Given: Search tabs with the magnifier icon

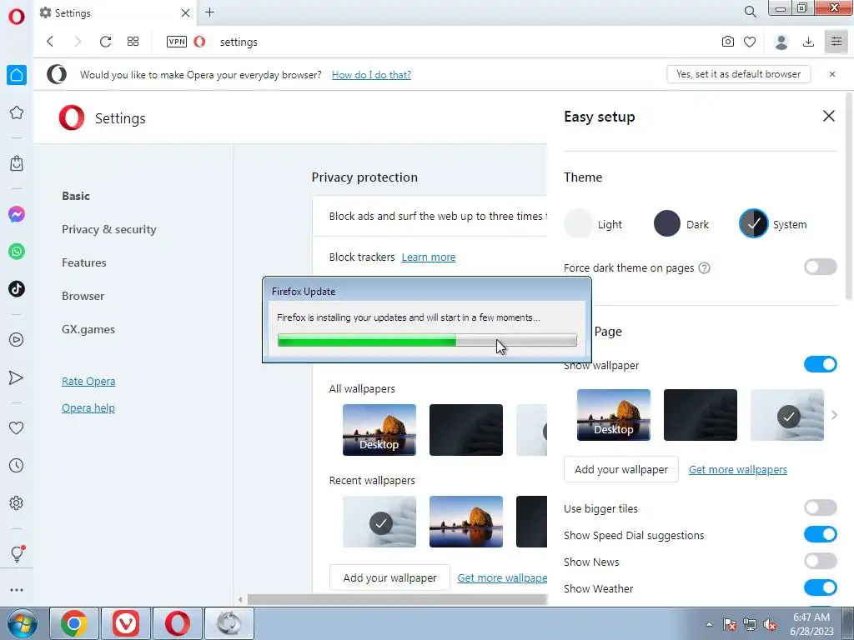Looking at the screenshot, I should point(750,12).
